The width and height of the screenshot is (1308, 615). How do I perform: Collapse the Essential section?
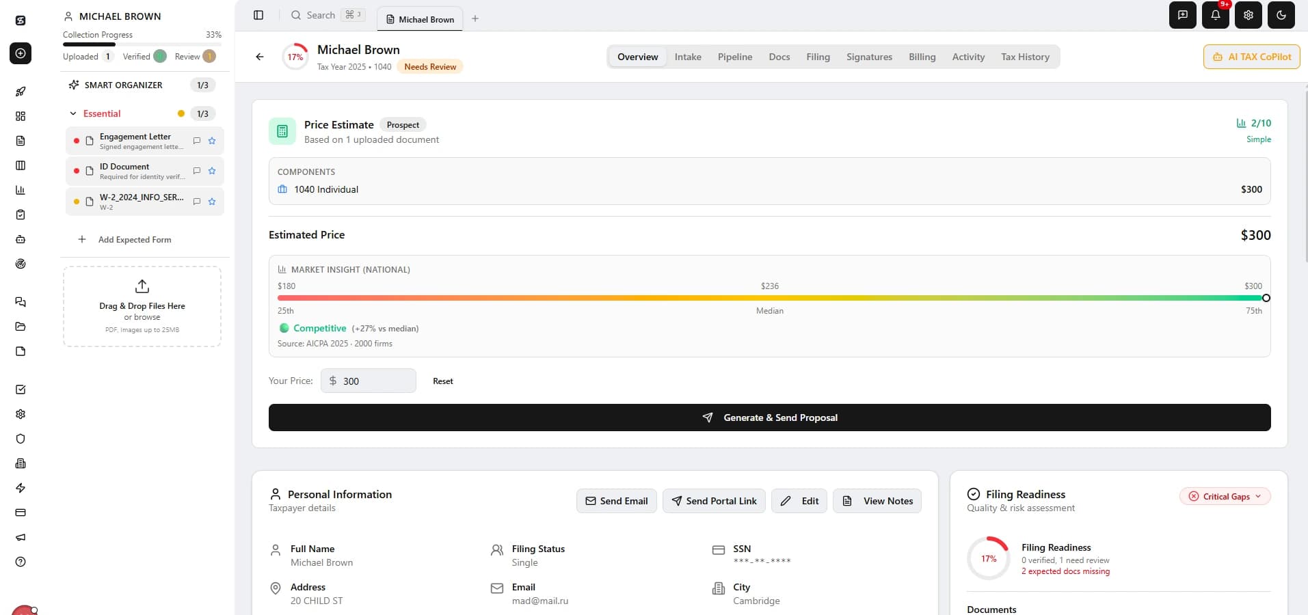73,113
